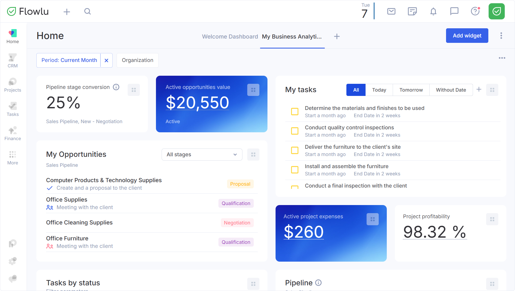This screenshot has height=291, width=515.
Task: Open dashboard options three-dot menu
Action: pyautogui.click(x=501, y=36)
